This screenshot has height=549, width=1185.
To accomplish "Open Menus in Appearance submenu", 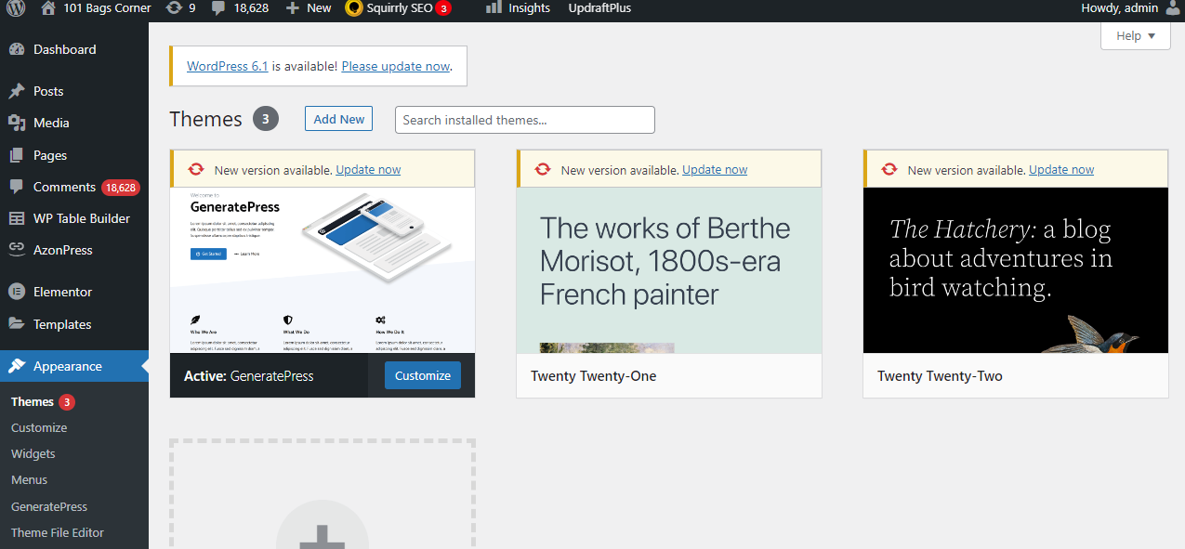I will point(30,480).
